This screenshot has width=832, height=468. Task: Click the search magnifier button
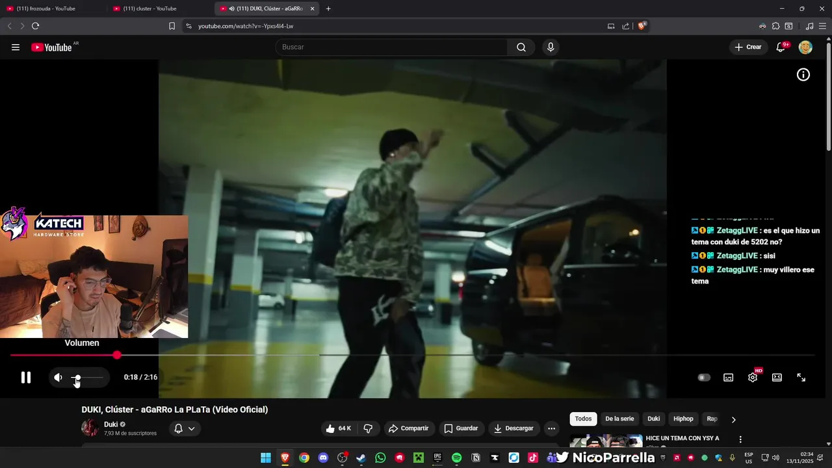[521, 47]
